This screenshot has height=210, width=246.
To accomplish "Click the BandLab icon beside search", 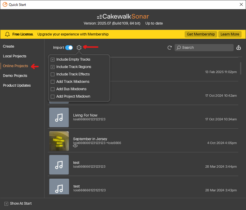I will (x=239, y=48).
